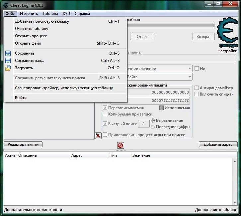Click the Отсев button
This screenshot has height=216, width=241.
coord(142,37)
